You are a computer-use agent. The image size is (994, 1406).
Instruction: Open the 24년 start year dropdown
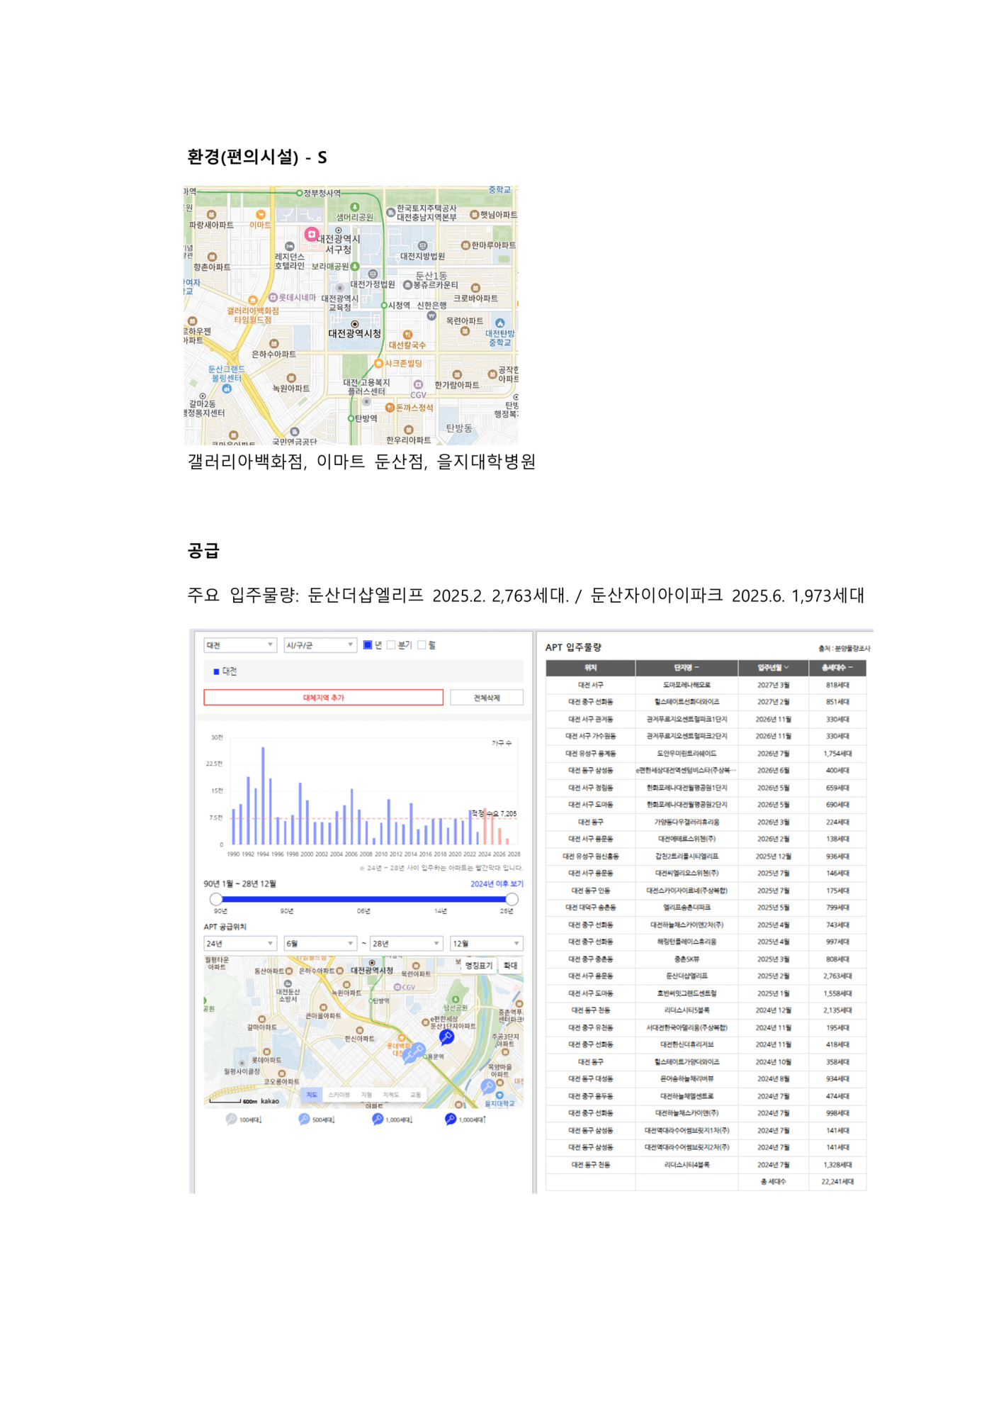tap(239, 943)
